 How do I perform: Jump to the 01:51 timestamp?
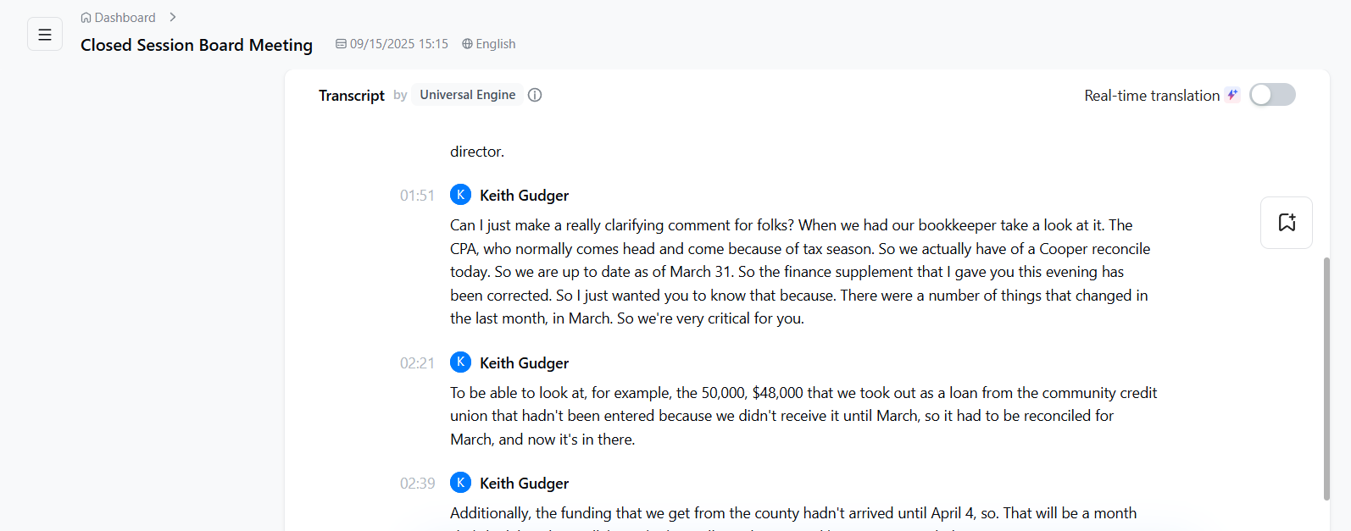pyautogui.click(x=417, y=196)
